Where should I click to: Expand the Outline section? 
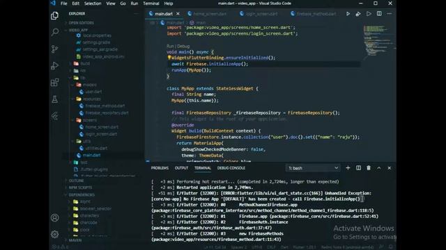coord(76,181)
